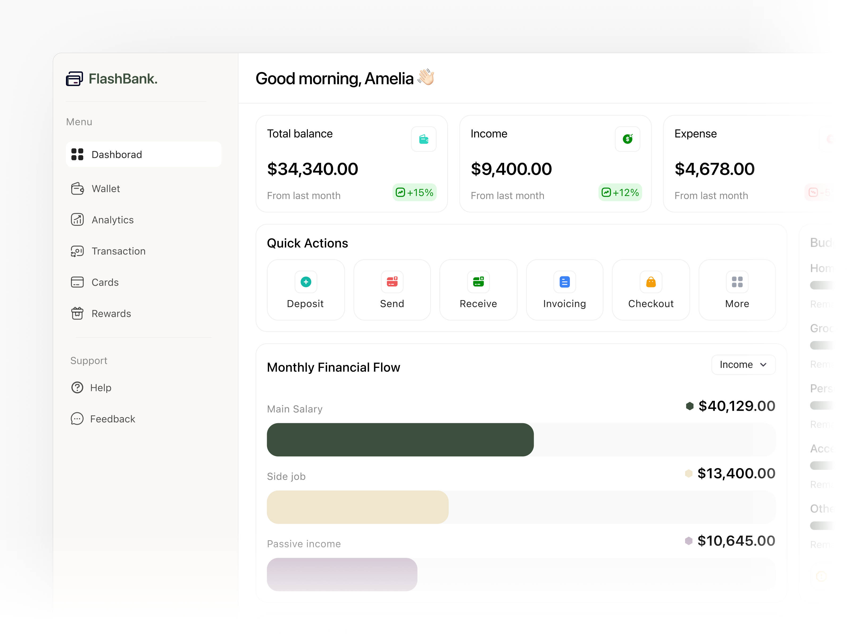Open the Transaction menu item
Viewport: 851px width, 638px height.
pyautogui.click(x=119, y=251)
